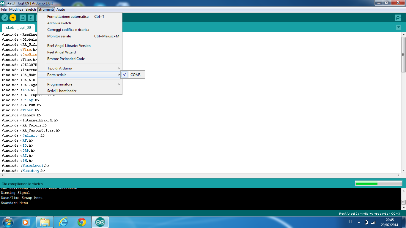This screenshot has width=406, height=228.
Task: Click the line '#include <RA_Colors.h>'
Action: (x=24, y=125)
